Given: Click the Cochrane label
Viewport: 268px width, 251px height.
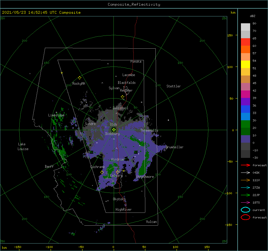Looking at the screenshot, I should click(x=97, y=167).
